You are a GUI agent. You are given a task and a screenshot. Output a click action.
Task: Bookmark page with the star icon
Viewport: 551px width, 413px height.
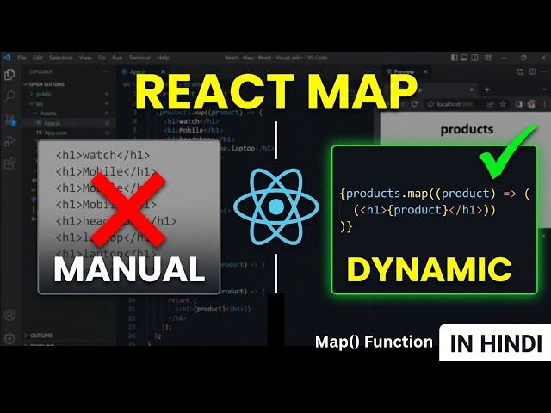click(x=503, y=104)
